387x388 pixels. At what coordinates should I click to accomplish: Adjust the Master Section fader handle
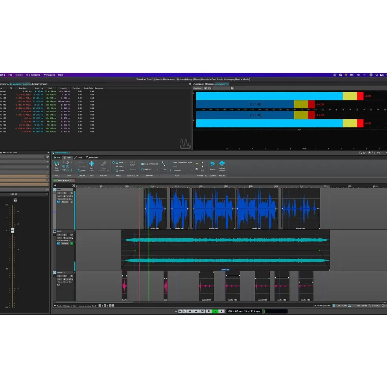point(12,230)
